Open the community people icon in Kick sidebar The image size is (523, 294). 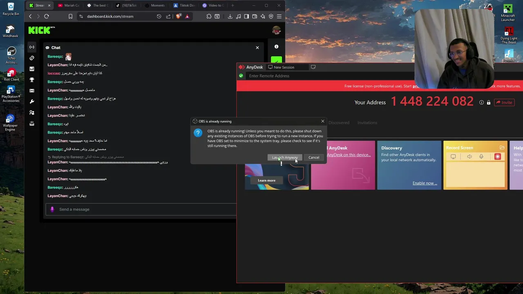coord(32,112)
